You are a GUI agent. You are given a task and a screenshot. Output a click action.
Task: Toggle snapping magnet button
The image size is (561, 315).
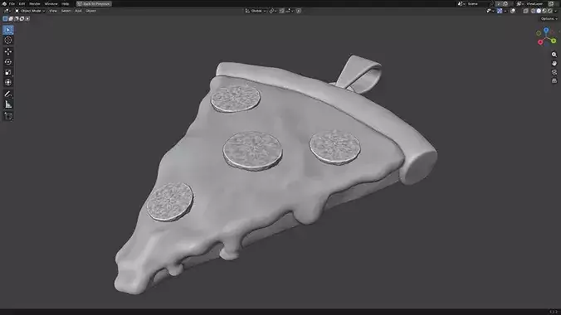(x=282, y=11)
